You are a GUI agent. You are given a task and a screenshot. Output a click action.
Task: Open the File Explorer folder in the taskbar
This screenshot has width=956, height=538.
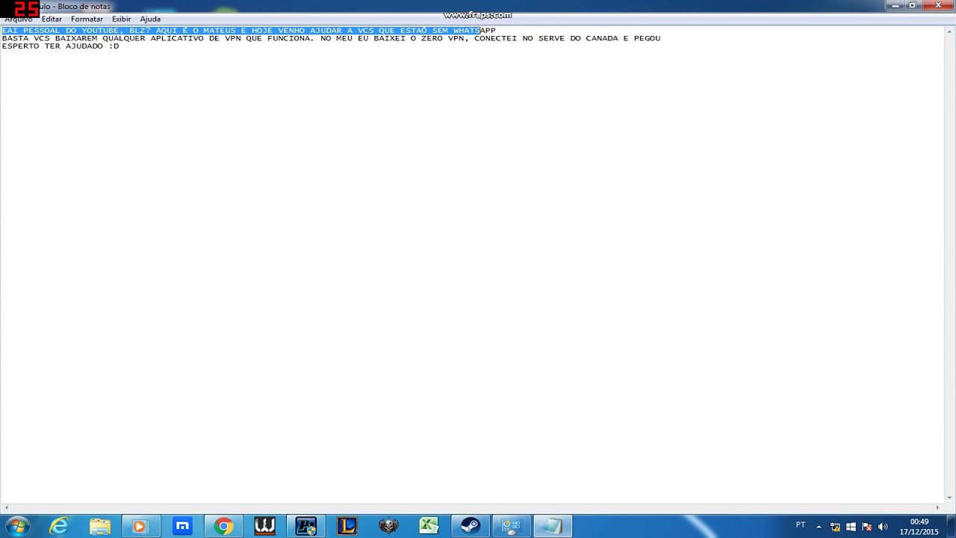point(100,527)
